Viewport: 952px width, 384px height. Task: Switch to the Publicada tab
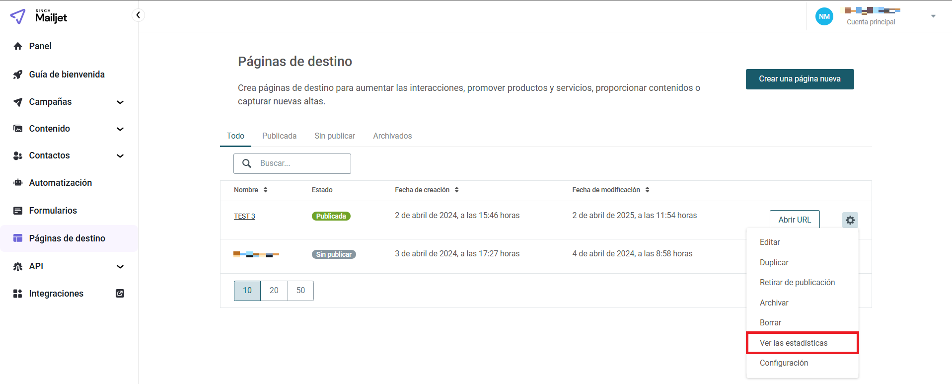click(x=279, y=136)
